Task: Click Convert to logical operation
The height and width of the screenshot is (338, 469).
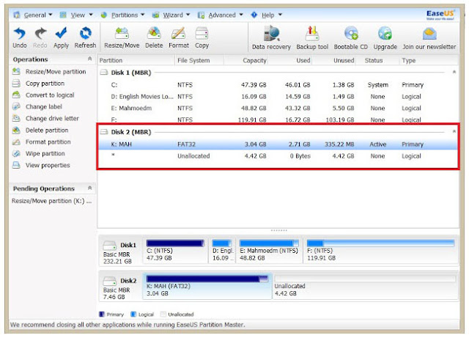Action: click(50, 95)
